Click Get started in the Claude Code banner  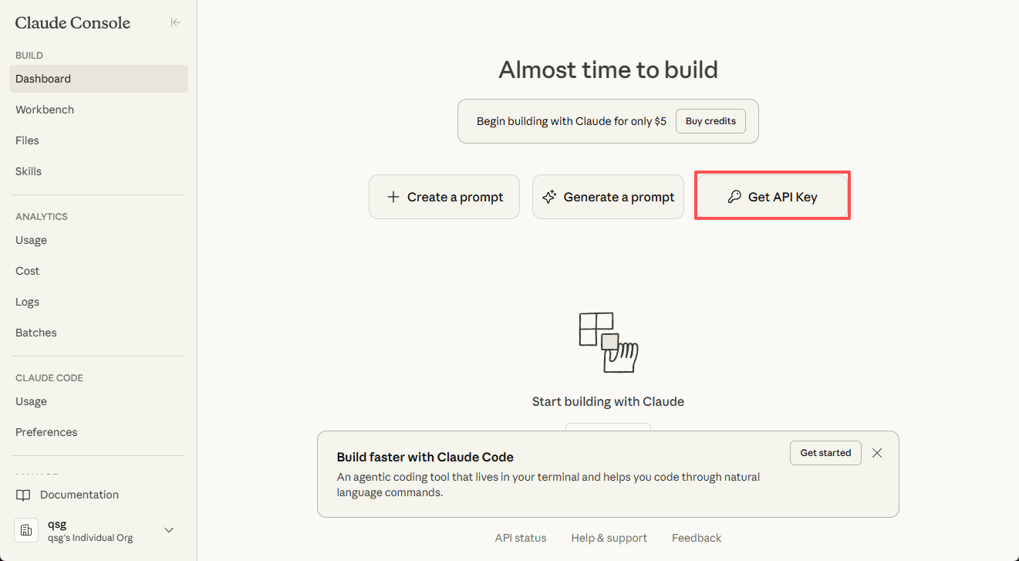pos(825,453)
